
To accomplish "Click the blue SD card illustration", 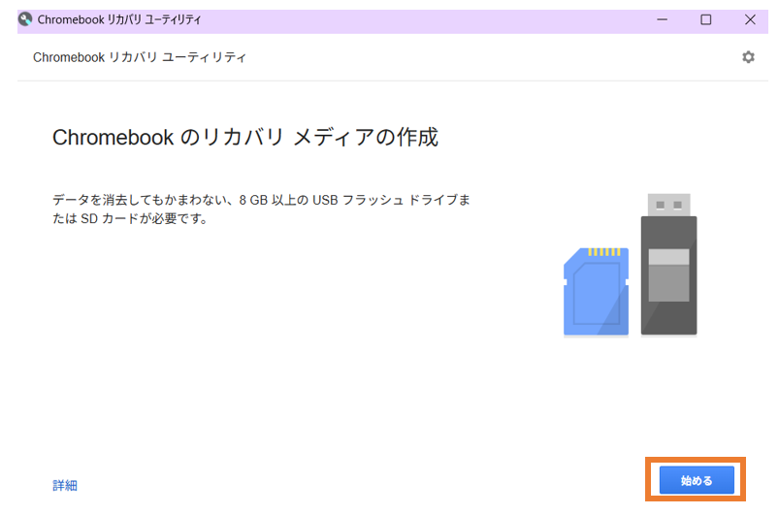I will pos(596,292).
